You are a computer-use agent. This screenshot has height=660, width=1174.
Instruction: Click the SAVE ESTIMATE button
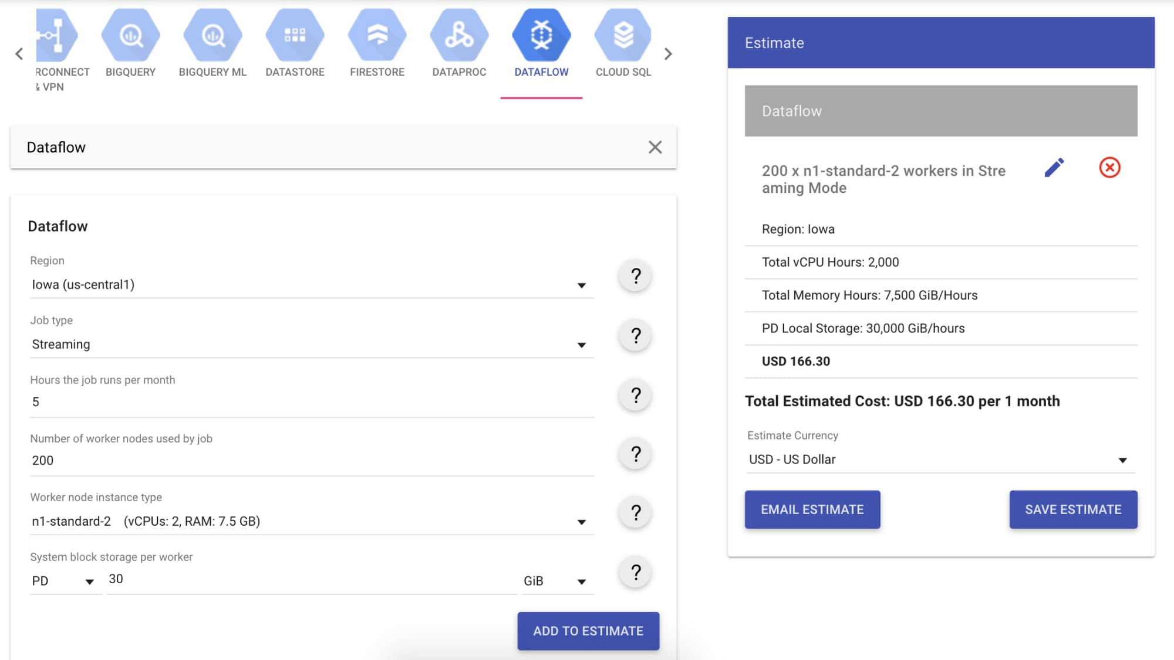[x=1073, y=510]
